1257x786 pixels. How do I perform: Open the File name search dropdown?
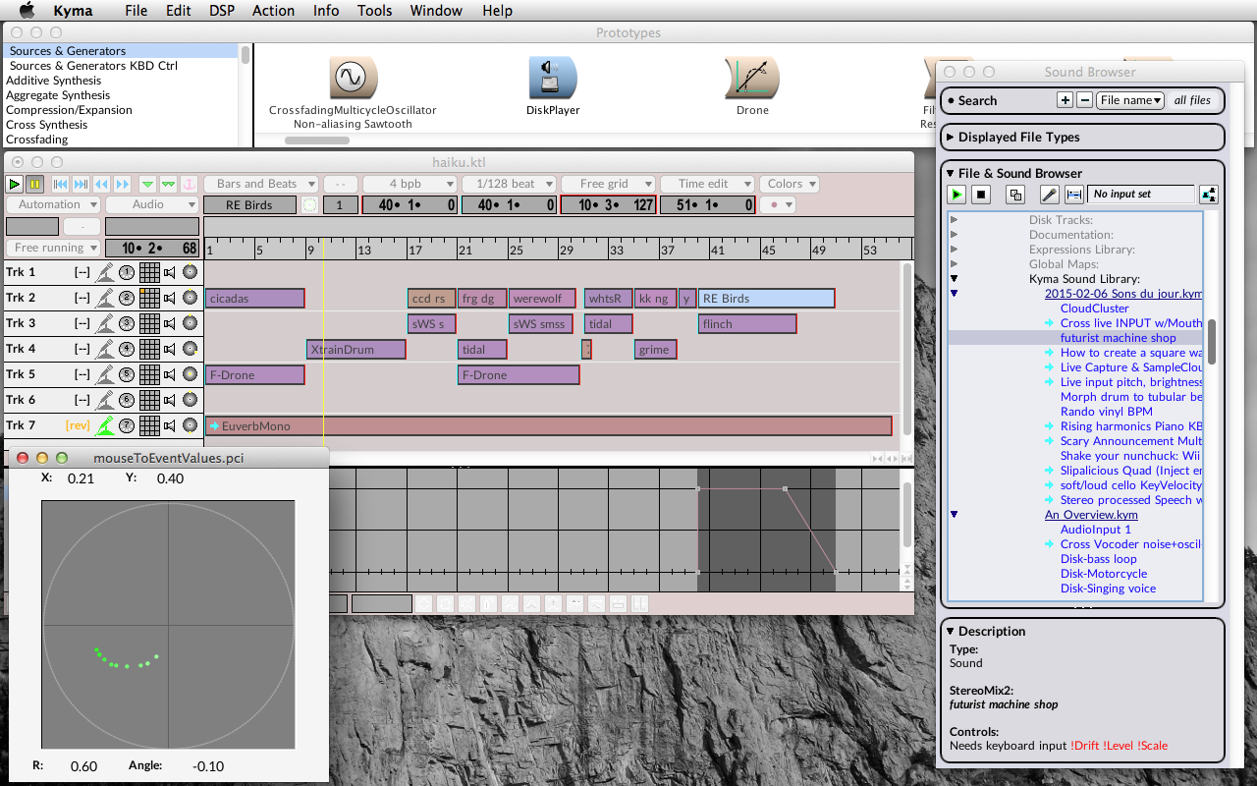point(1130,100)
